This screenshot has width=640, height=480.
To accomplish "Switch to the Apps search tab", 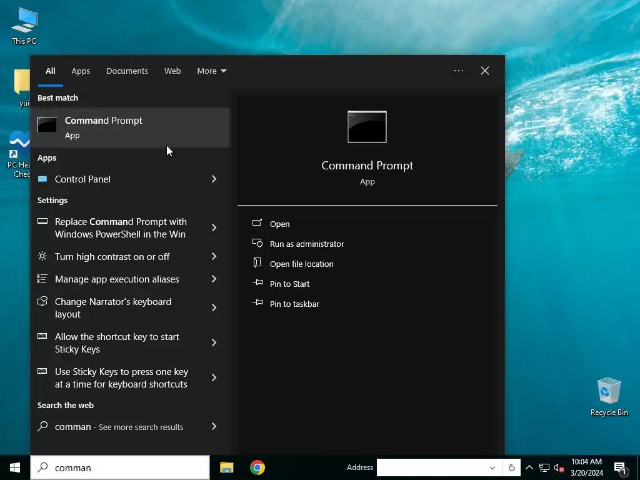I will (81, 71).
